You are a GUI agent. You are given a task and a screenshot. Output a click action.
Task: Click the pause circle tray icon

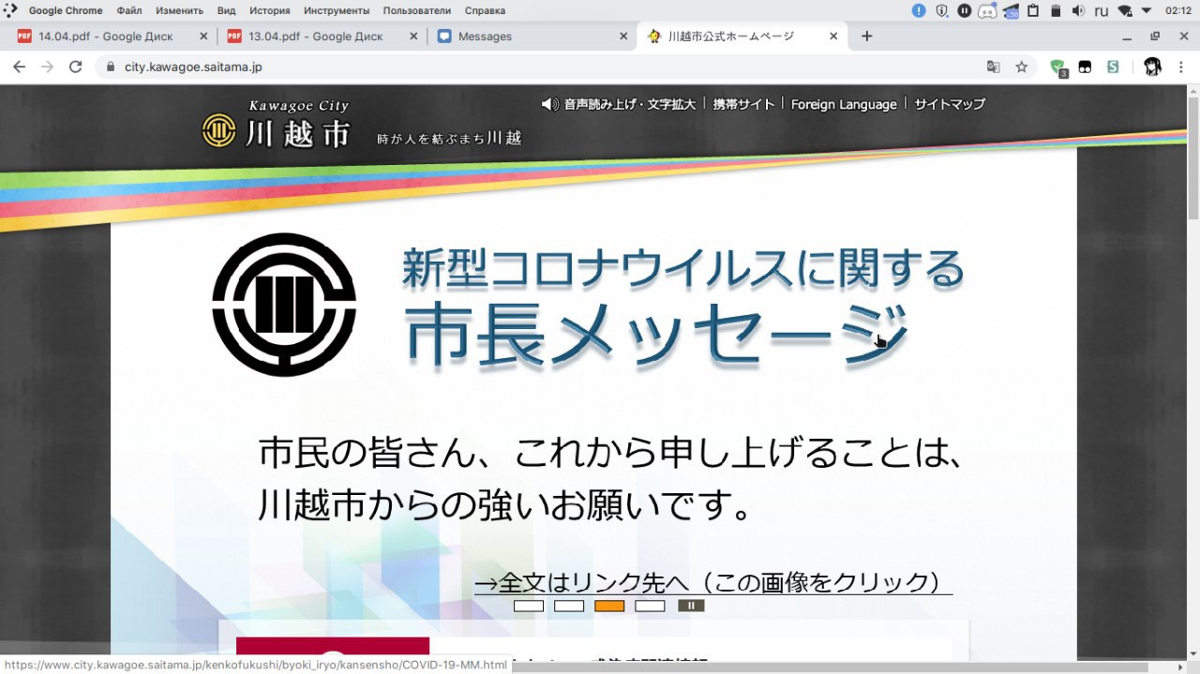965,11
